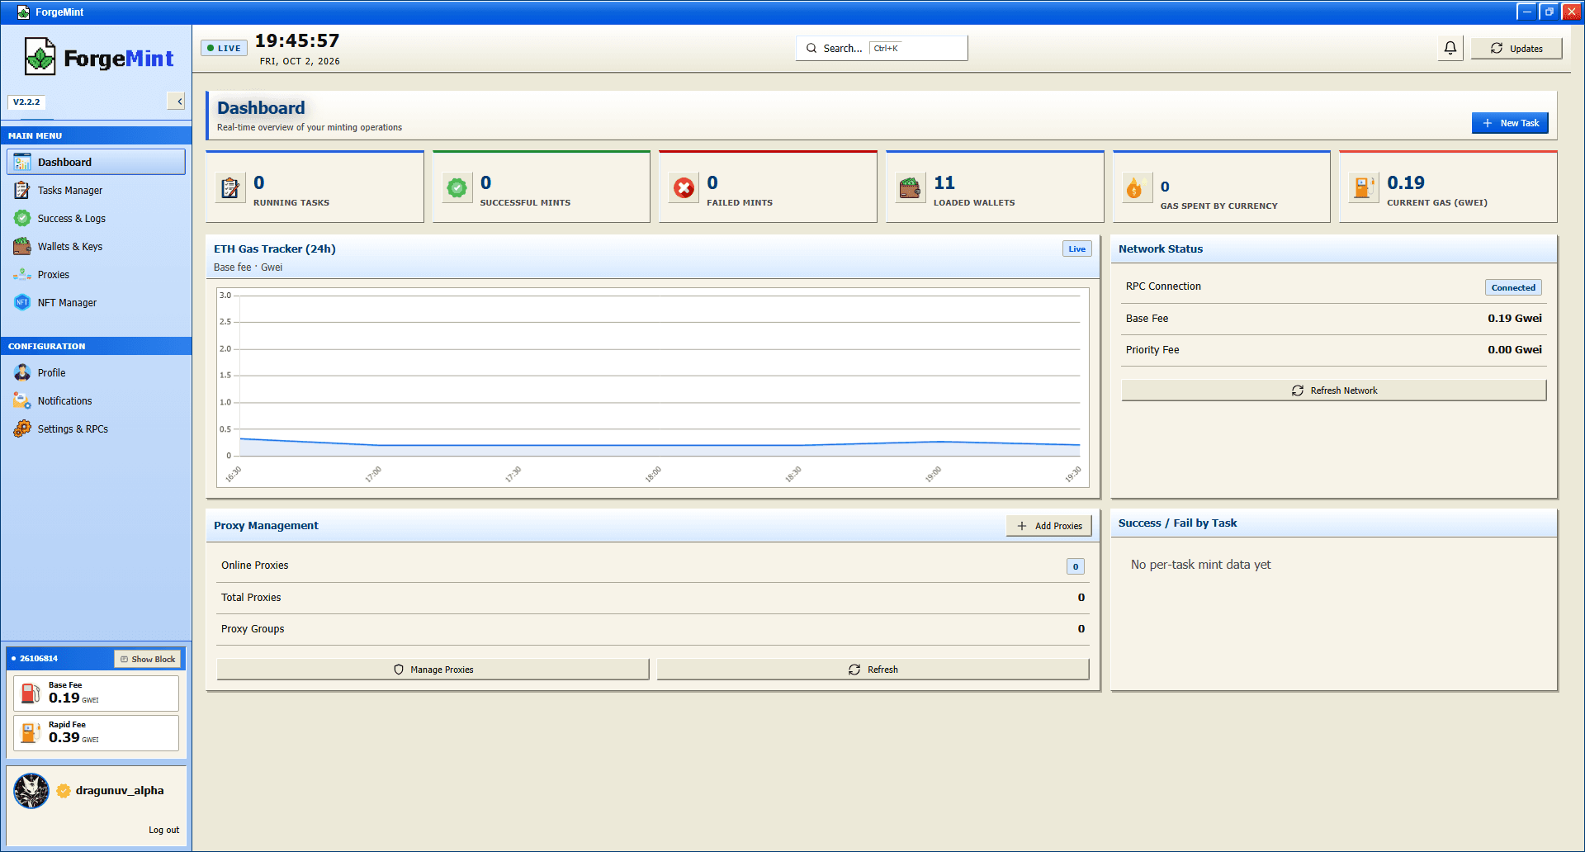1585x852 pixels.
Task: Click the Running Tasks clipboard icon
Action: [x=230, y=188]
